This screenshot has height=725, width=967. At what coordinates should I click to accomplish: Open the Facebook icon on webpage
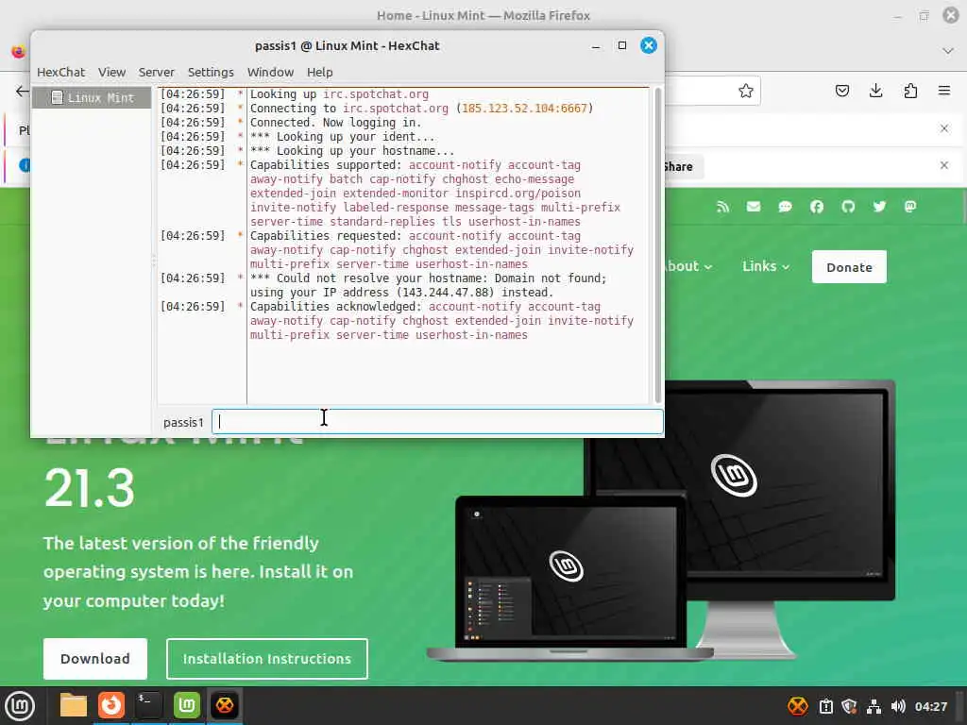pos(817,207)
